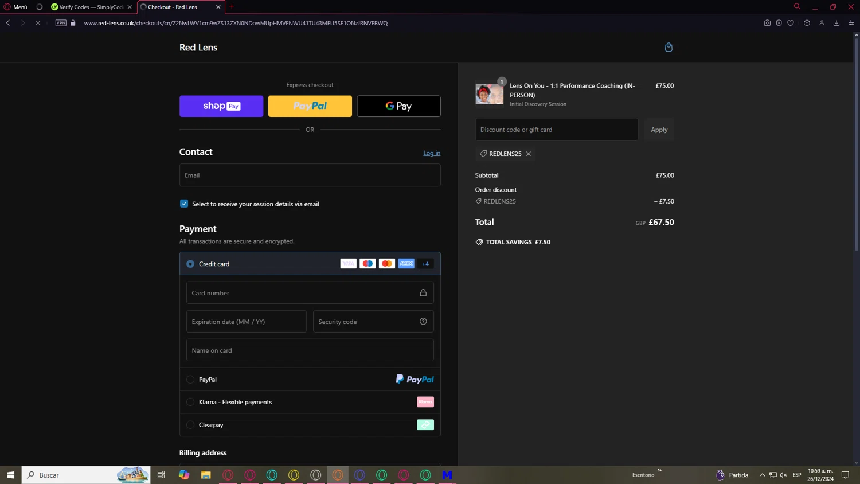The image size is (860, 484).
Task: Open browser downloads icon
Action: coord(836,23)
